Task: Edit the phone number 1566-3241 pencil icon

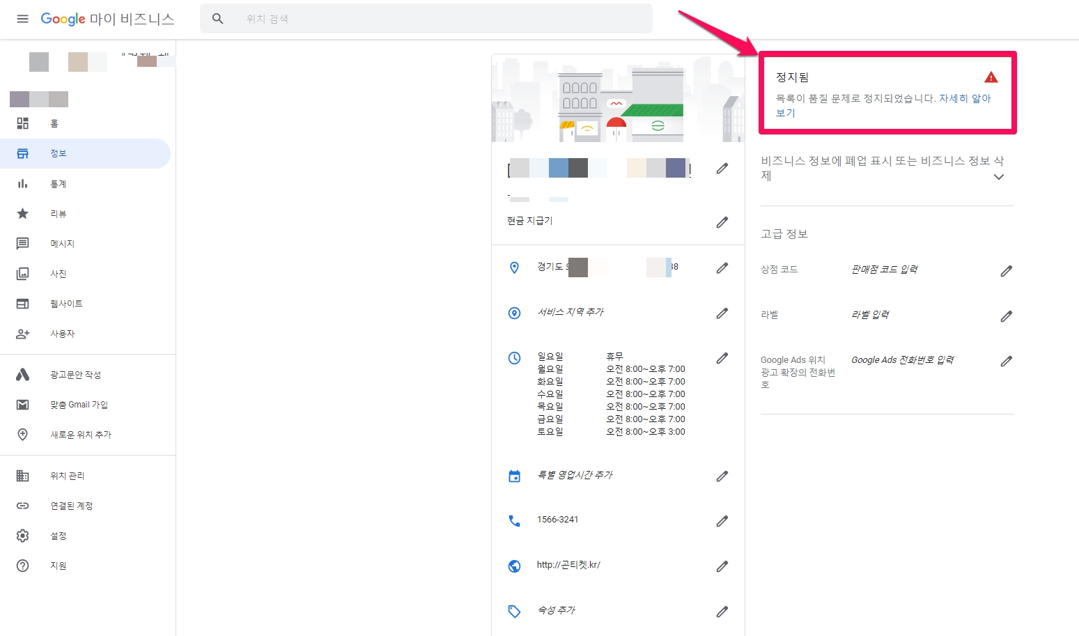Action: tap(722, 521)
